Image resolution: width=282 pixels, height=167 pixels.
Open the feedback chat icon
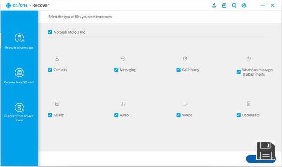pyautogui.click(x=234, y=5)
